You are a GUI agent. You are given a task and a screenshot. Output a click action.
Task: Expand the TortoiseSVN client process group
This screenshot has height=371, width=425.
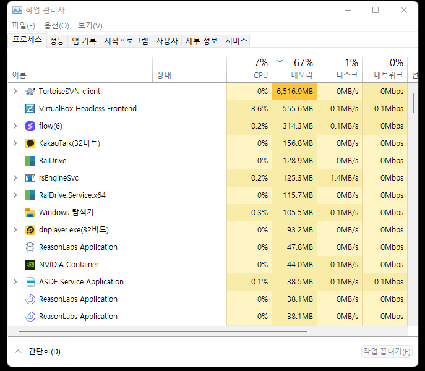(x=15, y=92)
